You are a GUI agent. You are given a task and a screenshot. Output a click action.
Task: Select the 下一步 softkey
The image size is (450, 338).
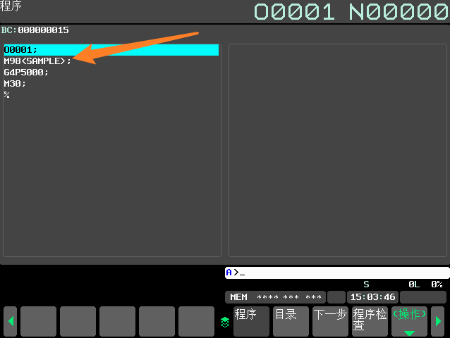click(330, 321)
